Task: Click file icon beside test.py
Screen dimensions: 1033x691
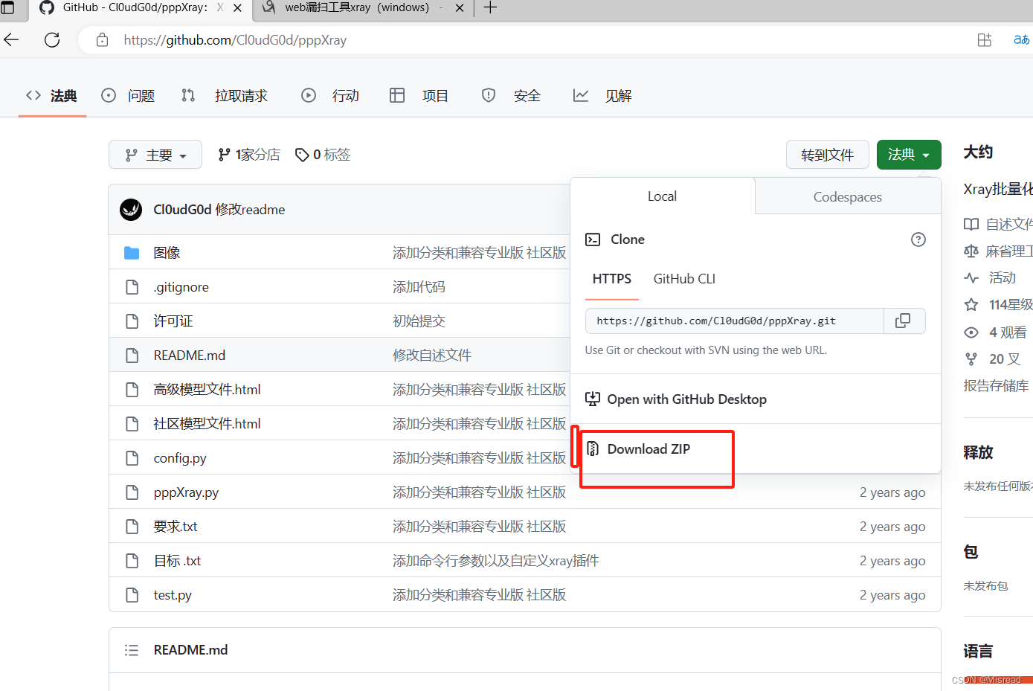Action: (x=132, y=595)
